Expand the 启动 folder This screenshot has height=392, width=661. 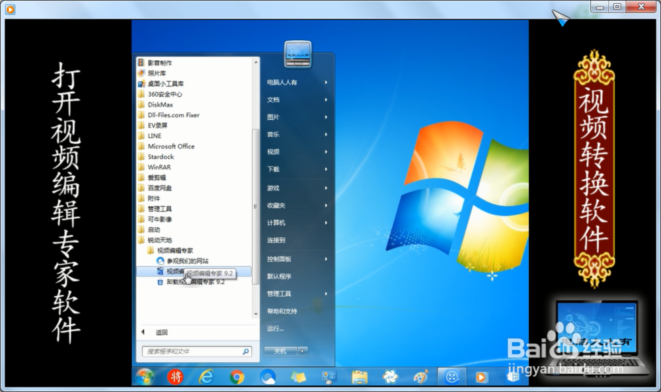[x=149, y=230]
